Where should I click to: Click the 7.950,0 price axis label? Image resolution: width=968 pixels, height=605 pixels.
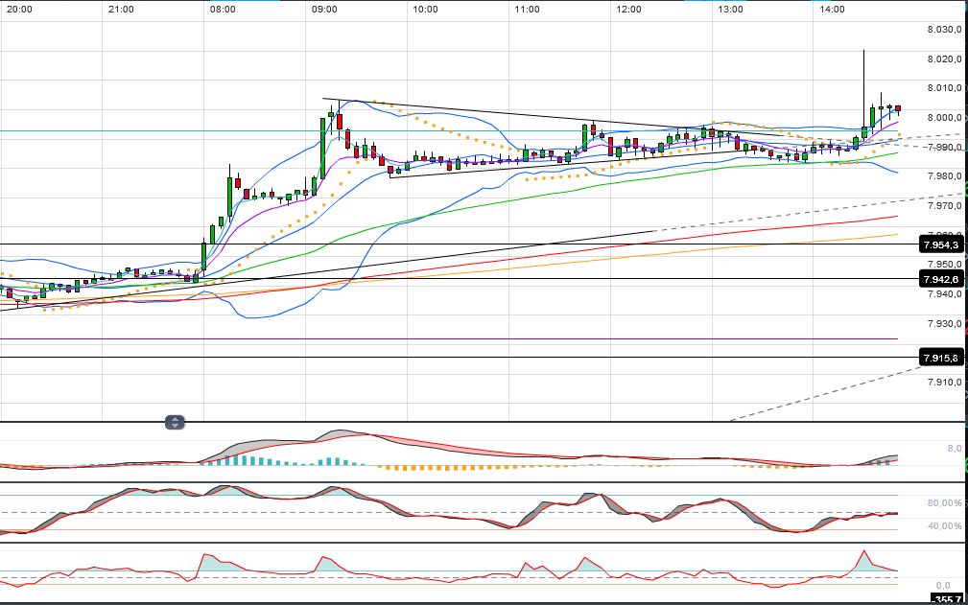coord(945,265)
